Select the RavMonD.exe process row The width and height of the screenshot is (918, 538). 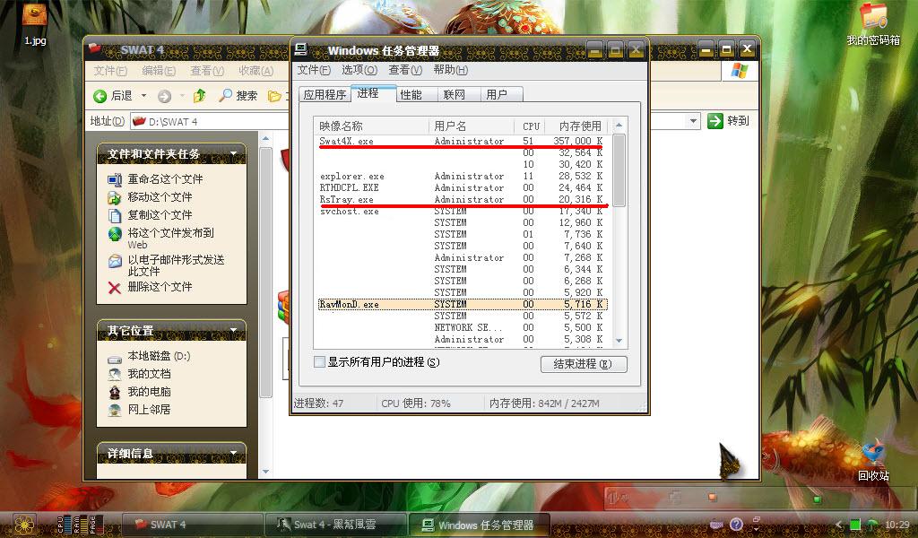462,304
